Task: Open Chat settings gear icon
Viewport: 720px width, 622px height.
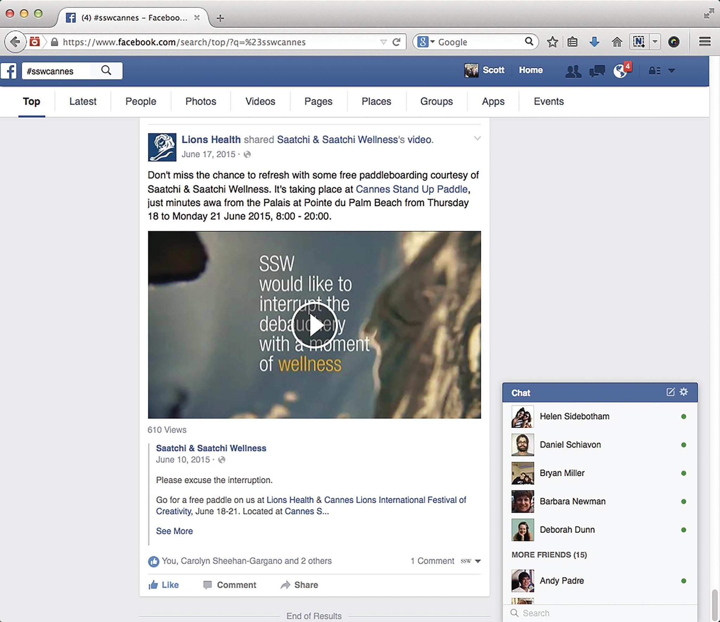Action: pyautogui.click(x=684, y=392)
